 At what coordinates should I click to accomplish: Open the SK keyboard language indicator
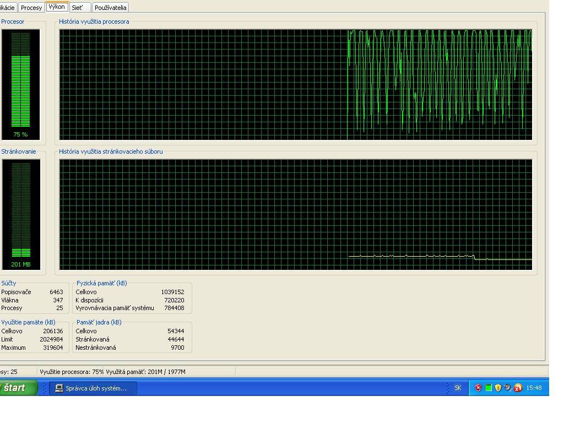458,388
